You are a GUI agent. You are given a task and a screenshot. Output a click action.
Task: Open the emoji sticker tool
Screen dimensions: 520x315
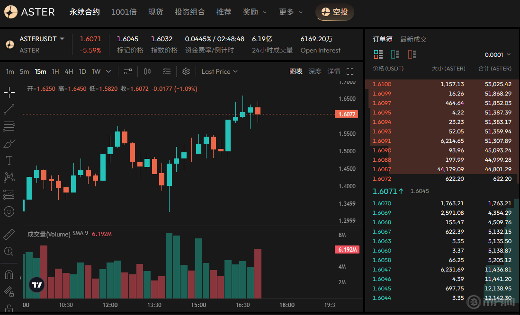9,211
